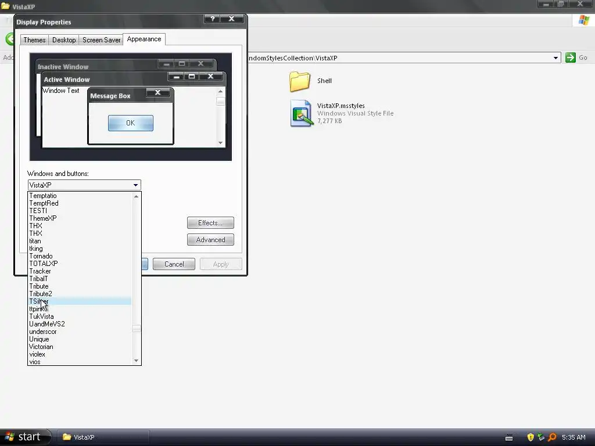This screenshot has width=595, height=446.
Task: Click the style list scrollbar thumb
Action: click(136, 329)
